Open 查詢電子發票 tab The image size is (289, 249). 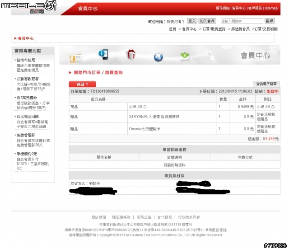266,84
